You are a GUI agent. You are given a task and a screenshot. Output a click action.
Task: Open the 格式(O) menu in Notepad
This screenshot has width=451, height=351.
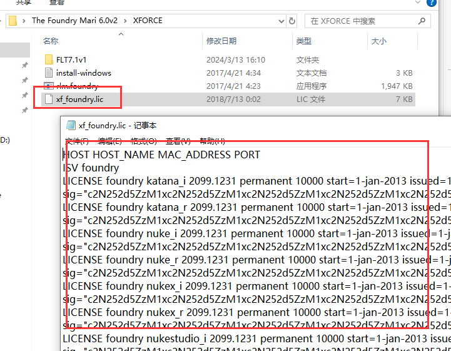[143, 141]
